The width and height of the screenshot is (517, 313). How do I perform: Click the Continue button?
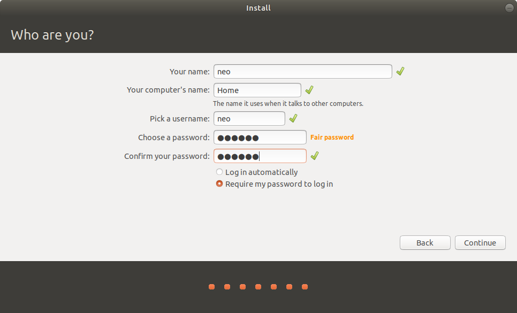[480, 243]
